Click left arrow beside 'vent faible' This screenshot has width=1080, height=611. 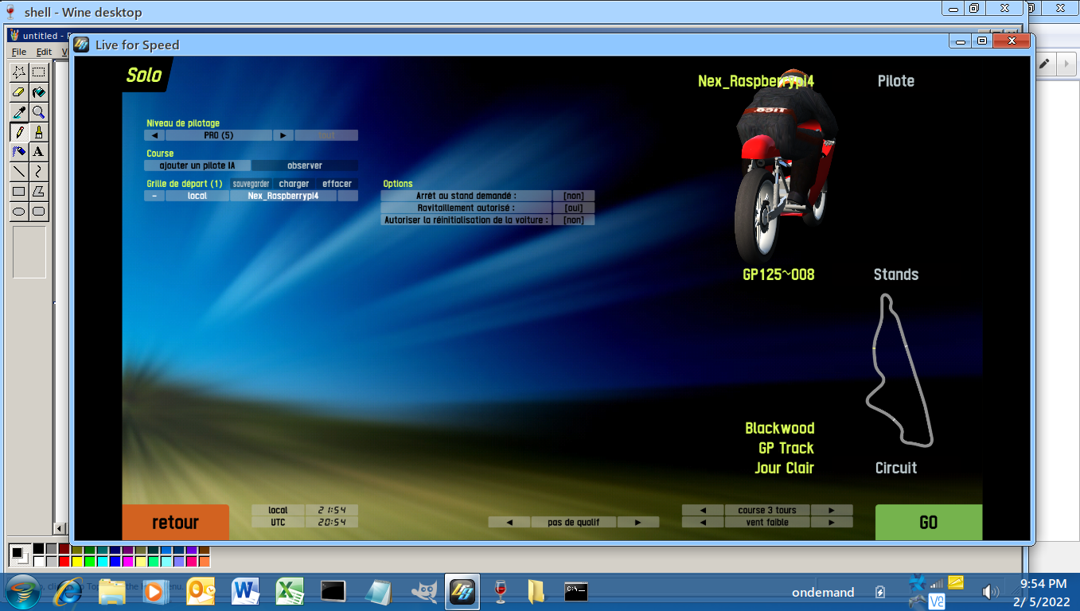click(x=703, y=523)
